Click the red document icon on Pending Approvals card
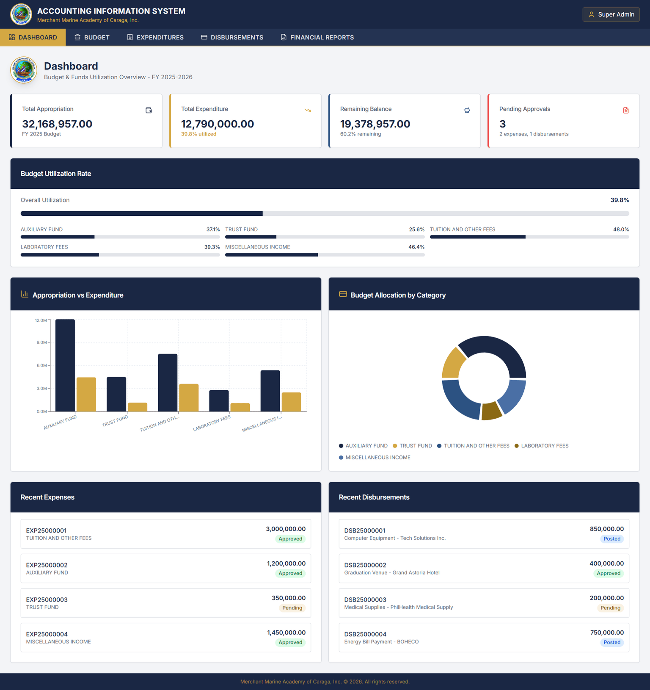650x690 pixels. click(626, 110)
